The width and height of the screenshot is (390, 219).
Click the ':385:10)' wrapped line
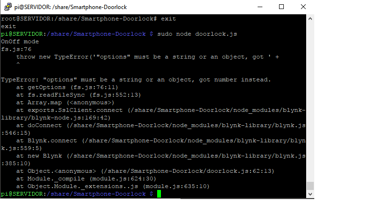click(x=16, y=164)
